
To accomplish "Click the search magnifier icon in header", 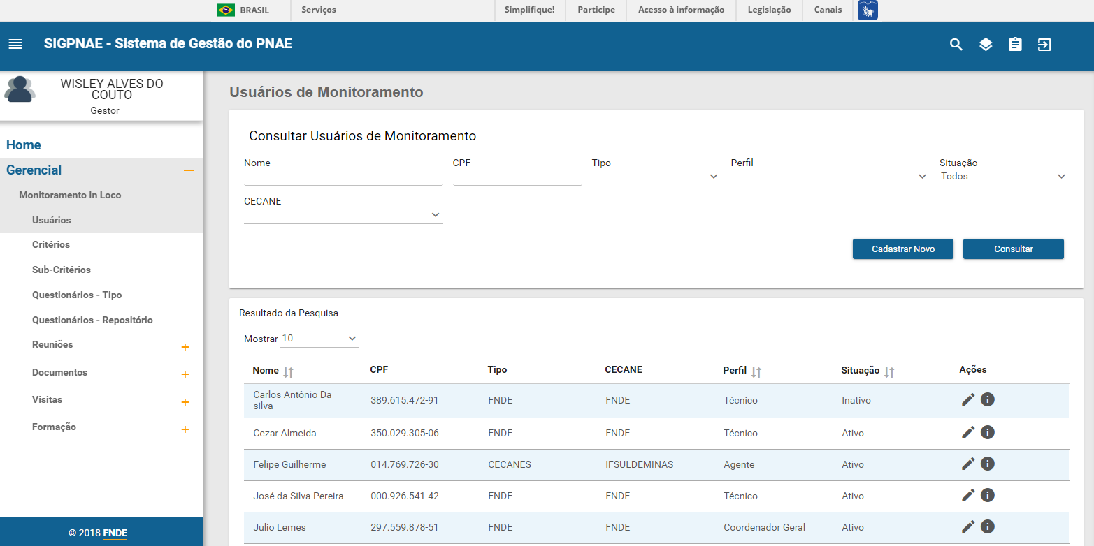I will tap(956, 45).
